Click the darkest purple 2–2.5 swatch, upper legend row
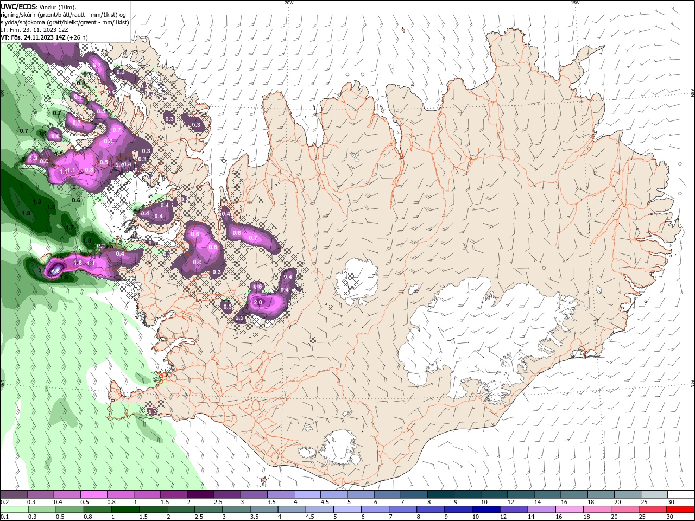The width and height of the screenshot is (695, 521). coord(200,494)
